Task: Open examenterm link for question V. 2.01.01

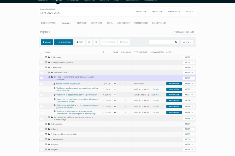Action: (x=155, y=89)
